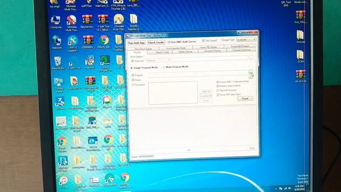This screenshot has height=192, width=341.
Task: Open the EasySamsung WinRAR archive next to Computer
Action: tap(87, 21)
